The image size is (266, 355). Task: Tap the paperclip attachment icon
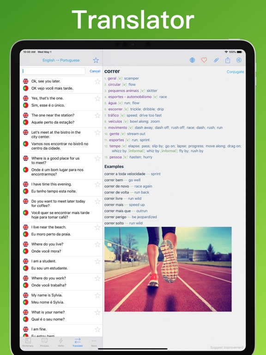pyautogui.click(x=216, y=60)
